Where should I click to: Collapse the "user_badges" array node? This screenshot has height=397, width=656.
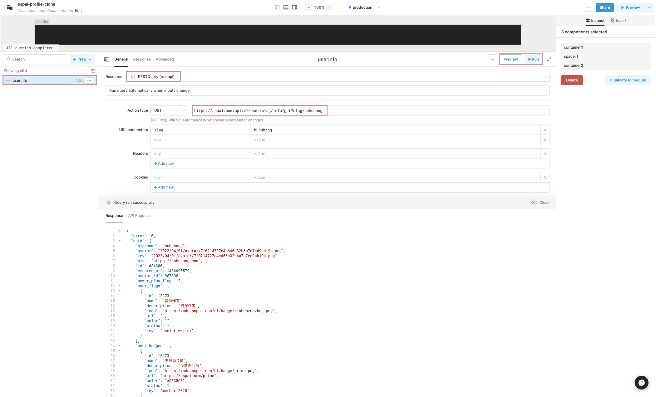(120, 346)
